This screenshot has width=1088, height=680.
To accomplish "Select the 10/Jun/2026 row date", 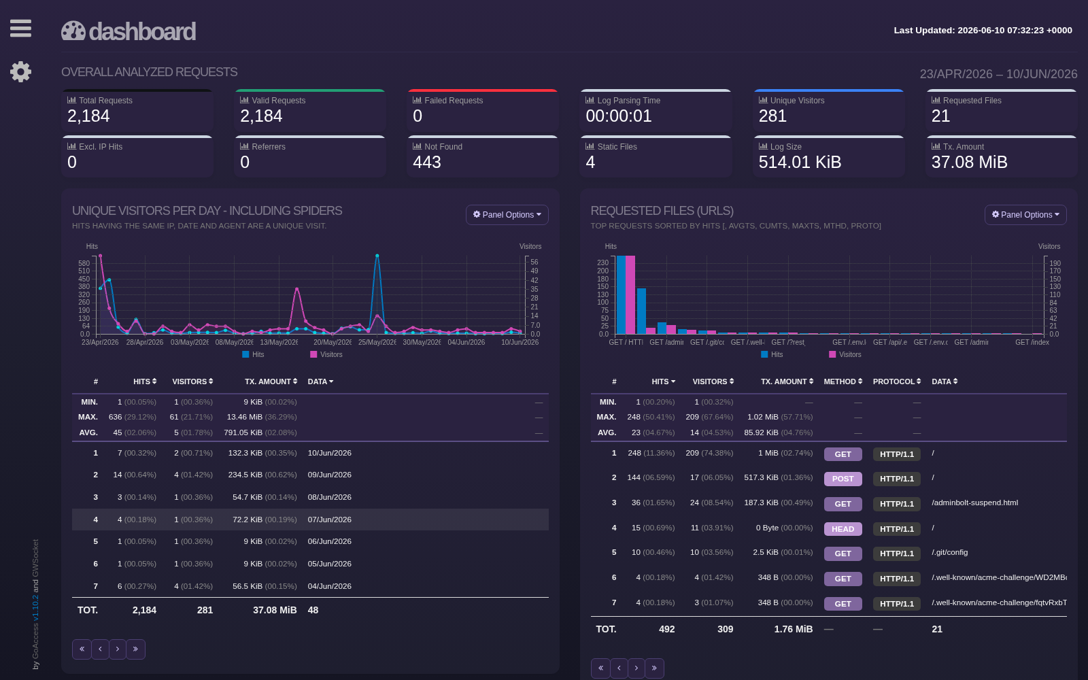I will [330, 453].
